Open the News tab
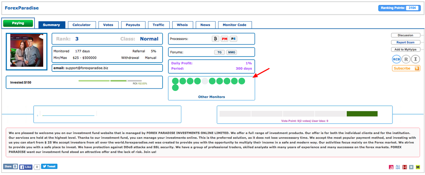This screenshot has width=425, height=175. click(205, 25)
